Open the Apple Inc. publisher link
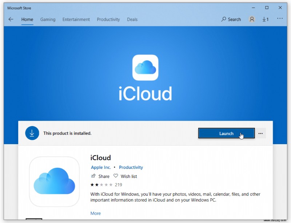Screen dimensions: 291x223 (x=101, y=167)
